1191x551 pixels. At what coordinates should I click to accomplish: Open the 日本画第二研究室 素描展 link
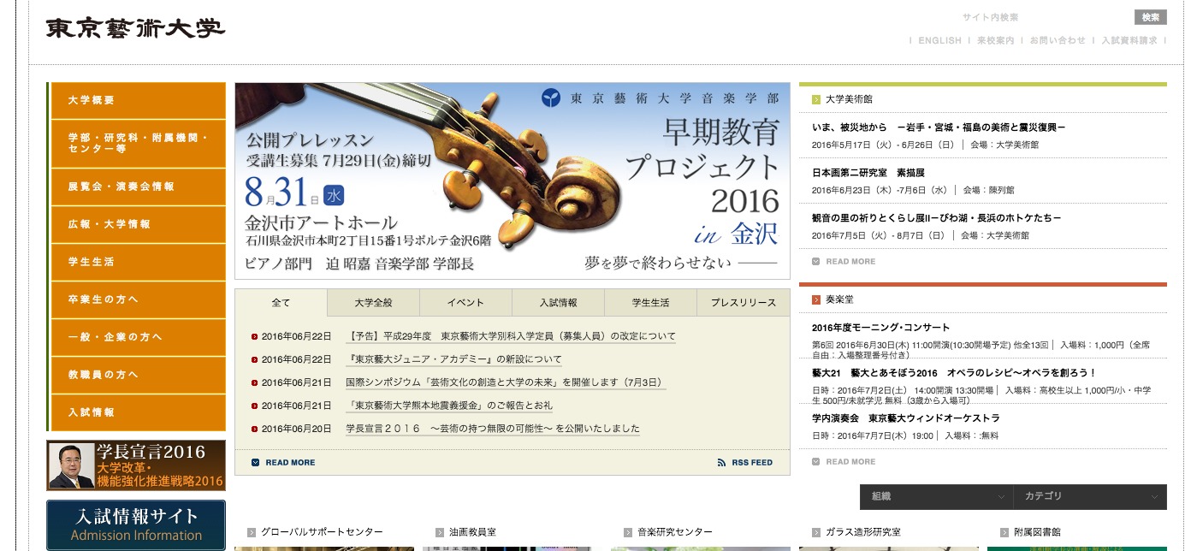click(x=868, y=173)
